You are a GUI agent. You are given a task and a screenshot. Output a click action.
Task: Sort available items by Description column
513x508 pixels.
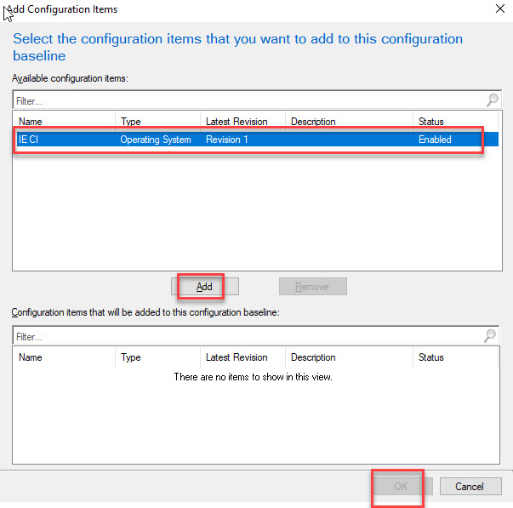pos(349,122)
